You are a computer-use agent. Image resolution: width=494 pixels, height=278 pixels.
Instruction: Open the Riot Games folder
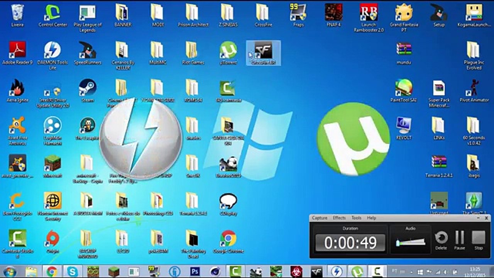[x=193, y=53]
